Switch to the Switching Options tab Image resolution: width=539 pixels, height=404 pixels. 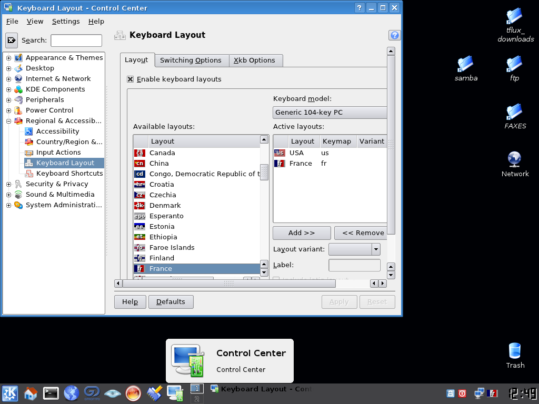tap(191, 60)
